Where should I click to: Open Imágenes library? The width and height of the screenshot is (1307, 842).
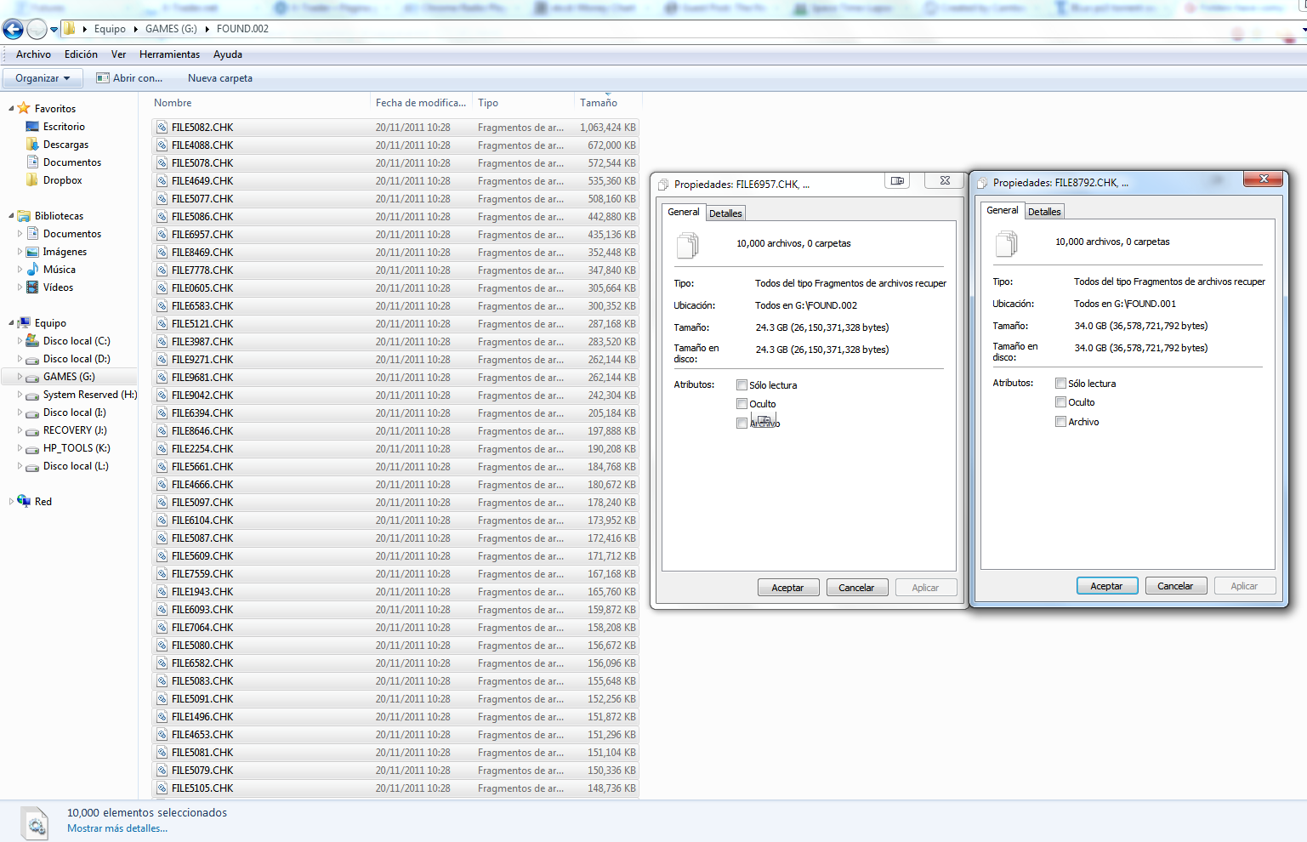pos(65,251)
